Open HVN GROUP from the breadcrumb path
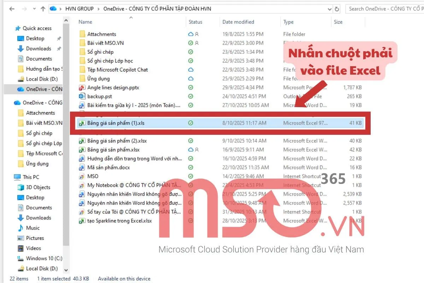 (x=79, y=9)
